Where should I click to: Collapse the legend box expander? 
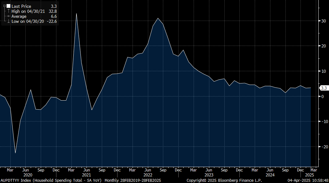pyautogui.click(x=4, y=6)
